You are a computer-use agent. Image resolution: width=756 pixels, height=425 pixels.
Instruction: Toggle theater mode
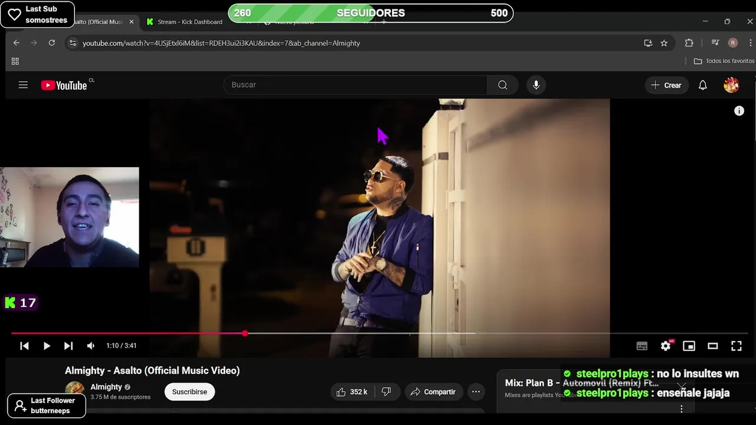point(713,346)
